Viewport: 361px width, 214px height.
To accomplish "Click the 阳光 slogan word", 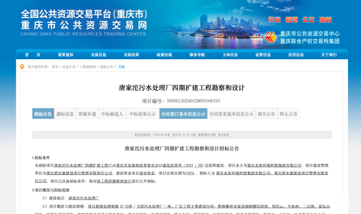I will 274,20.
